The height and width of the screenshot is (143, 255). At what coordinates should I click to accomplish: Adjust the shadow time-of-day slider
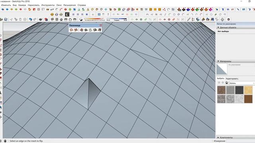click(117, 19)
